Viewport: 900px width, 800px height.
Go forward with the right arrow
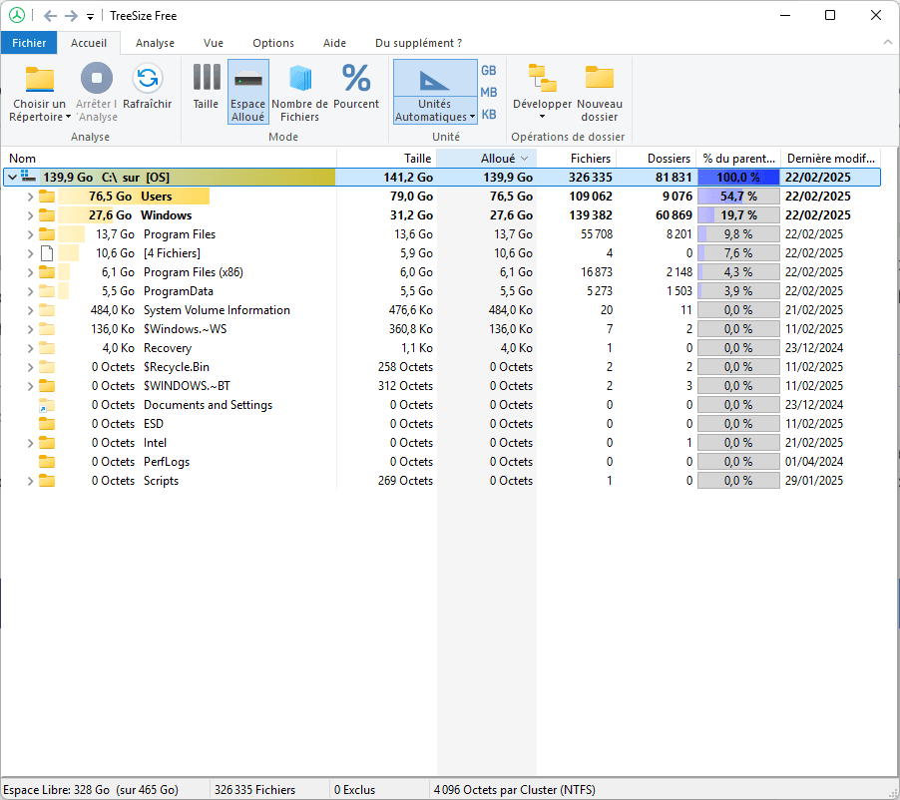pos(71,16)
